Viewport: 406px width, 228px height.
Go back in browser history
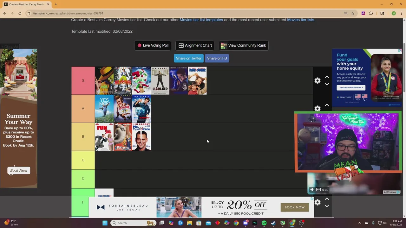(x=4, y=13)
